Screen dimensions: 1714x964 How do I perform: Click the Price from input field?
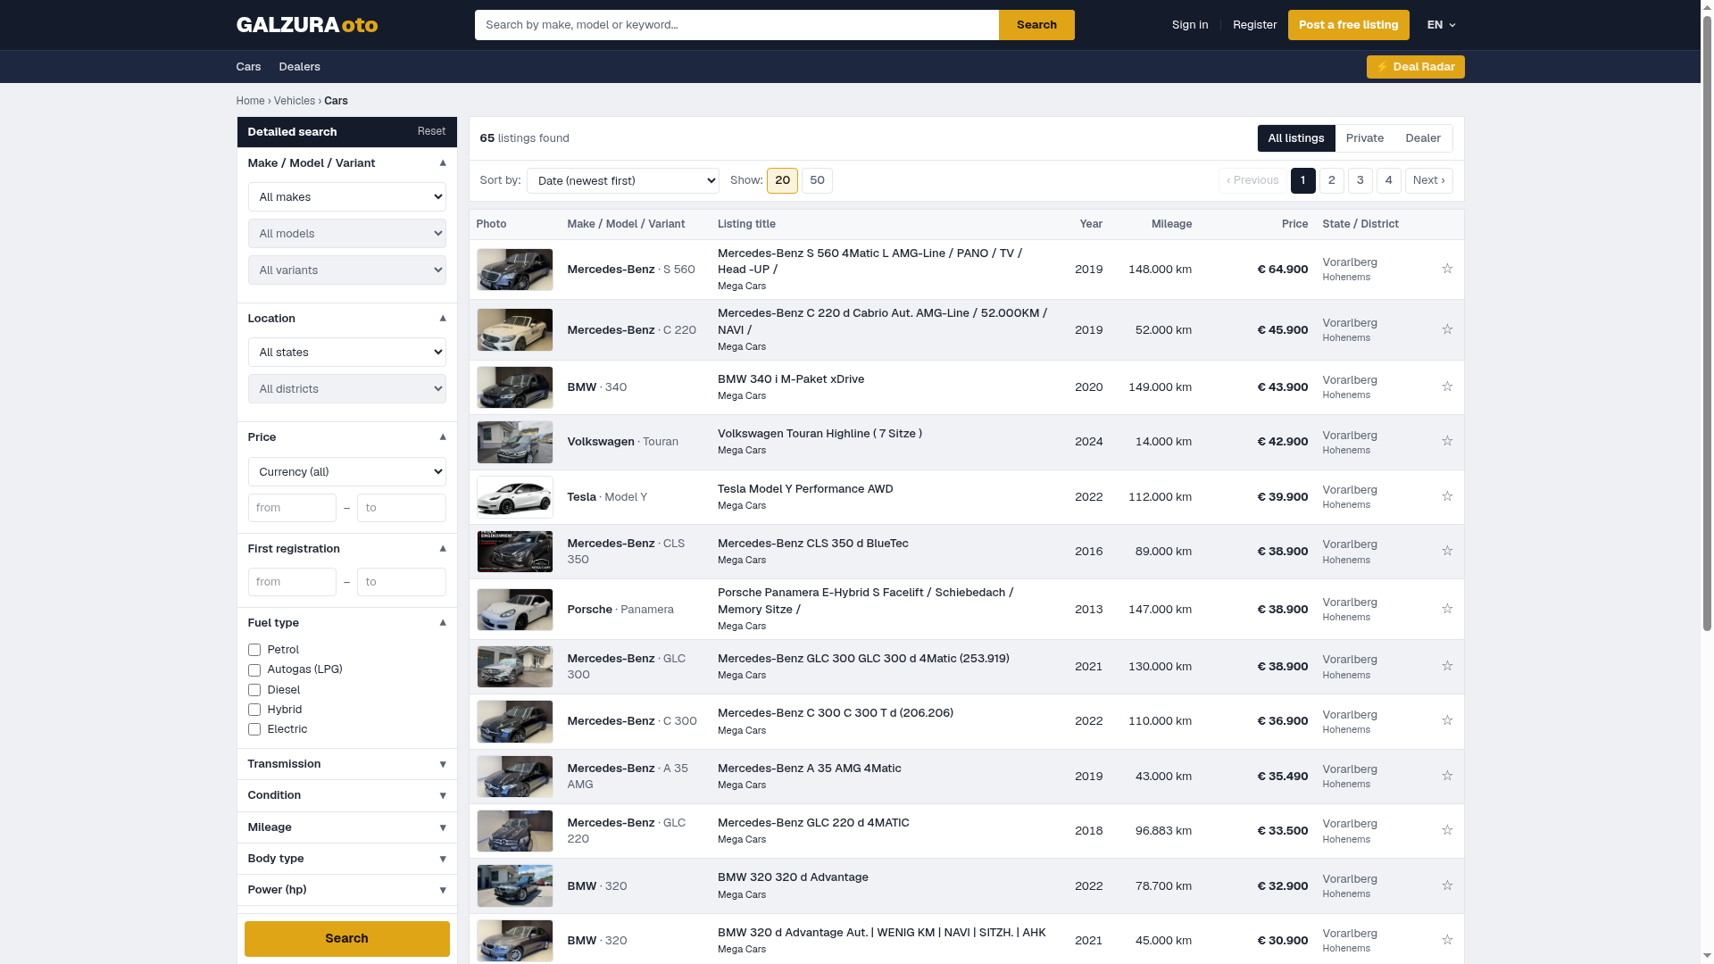tap(292, 508)
